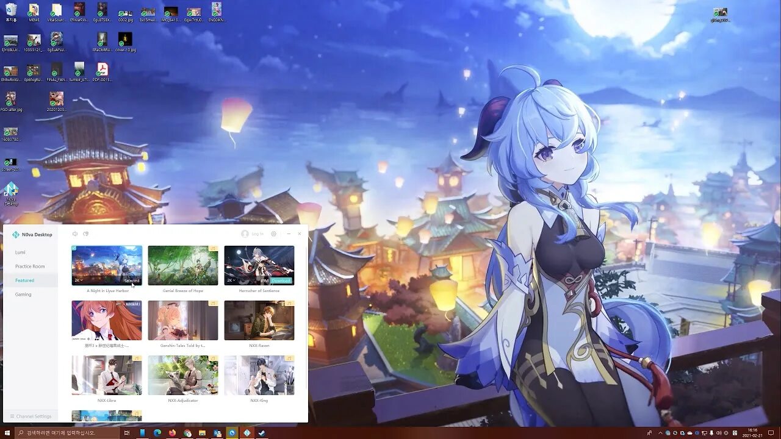Open the notification center icon
The image size is (781, 439).
pos(771,433)
